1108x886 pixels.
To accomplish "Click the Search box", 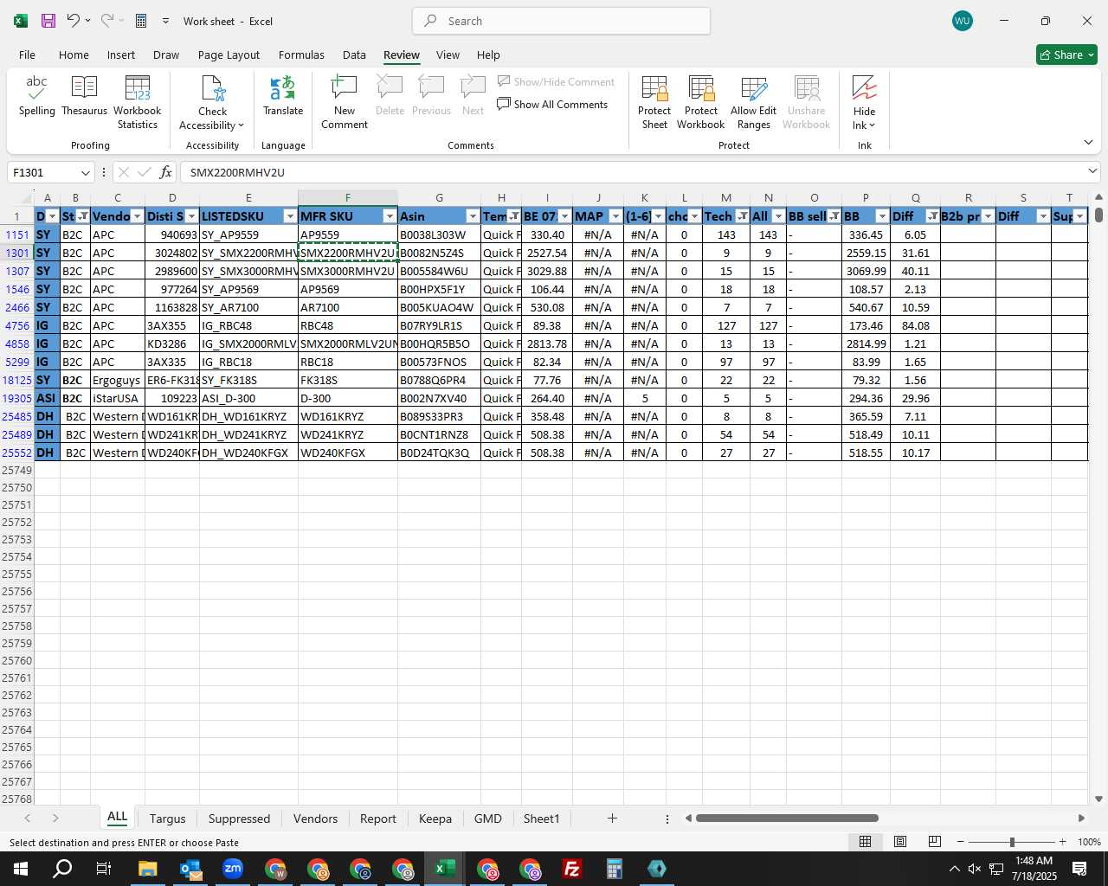I will point(561,21).
